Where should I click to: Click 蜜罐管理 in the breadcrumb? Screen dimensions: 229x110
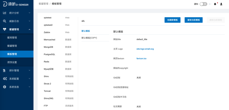click(x=43, y=4)
